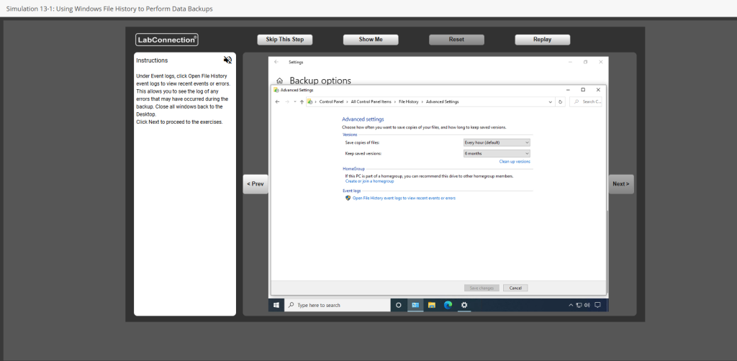Click the Windows Start button

[276, 305]
